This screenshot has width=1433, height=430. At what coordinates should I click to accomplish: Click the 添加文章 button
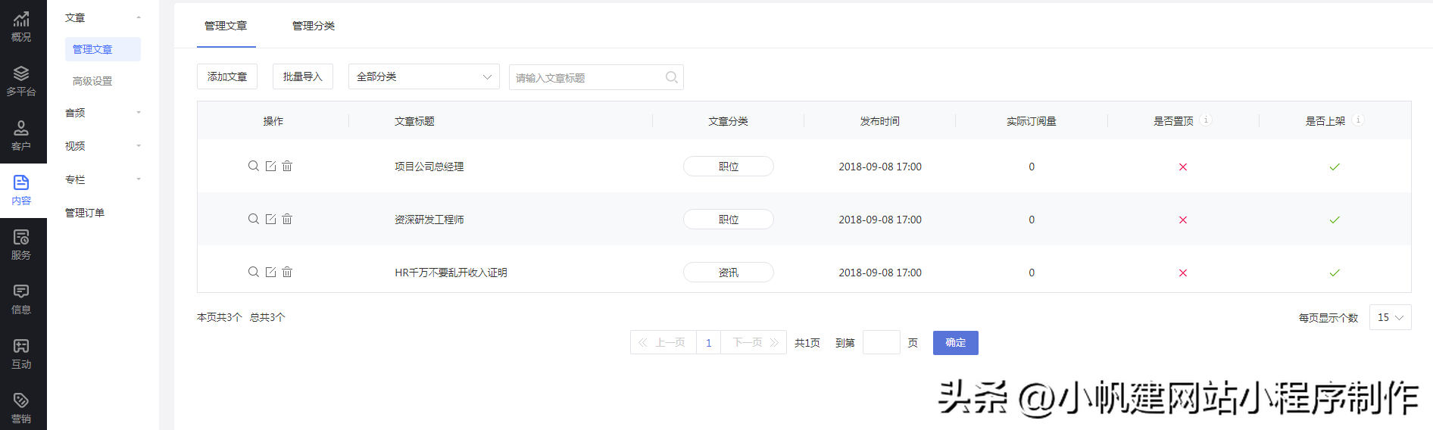click(227, 76)
